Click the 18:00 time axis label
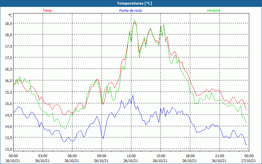The width and height of the screenshot is (262, 164). [190, 156]
